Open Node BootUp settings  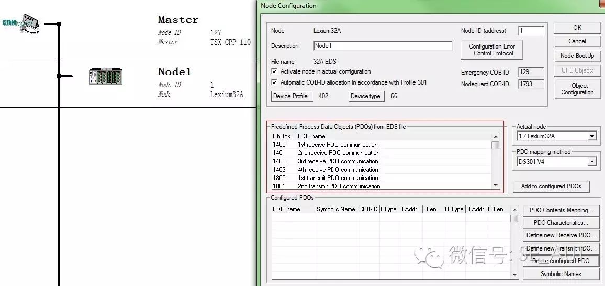tap(577, 56)
